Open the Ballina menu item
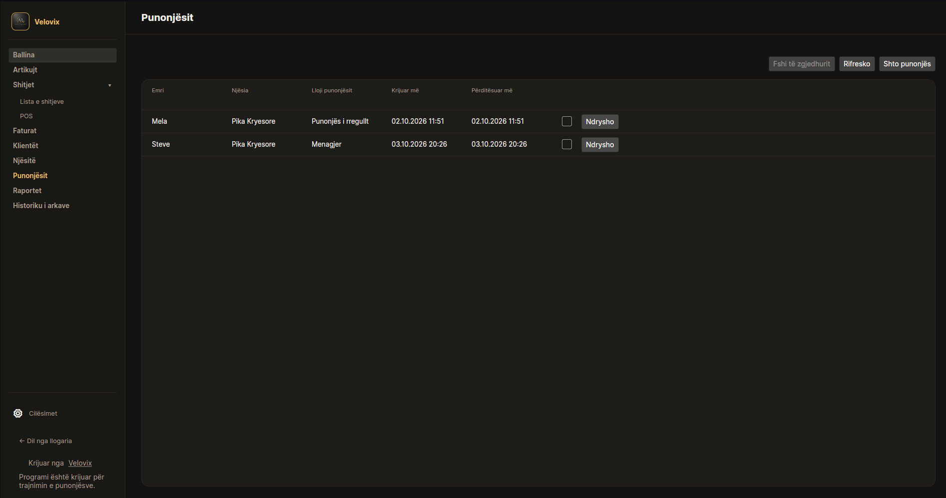The image size is (946, 498). [62, 55]
